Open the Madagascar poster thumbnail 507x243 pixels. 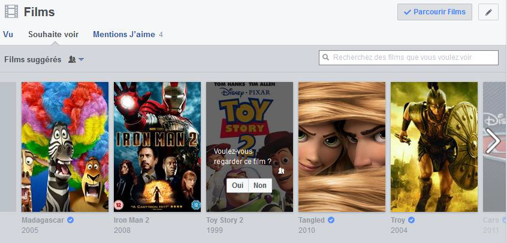pos(65,147)
